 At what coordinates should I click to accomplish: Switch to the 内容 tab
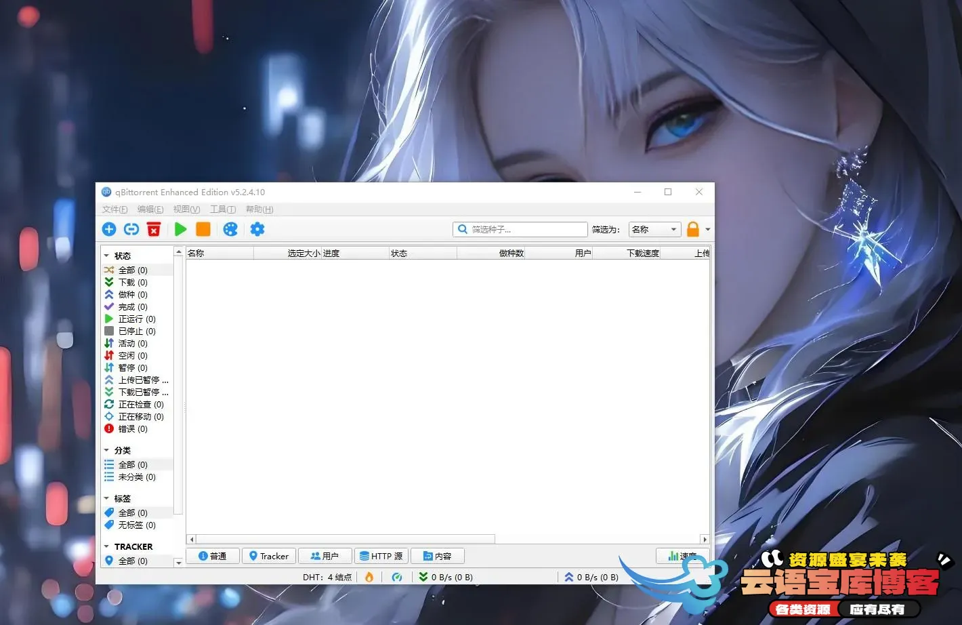pos(438,556)
